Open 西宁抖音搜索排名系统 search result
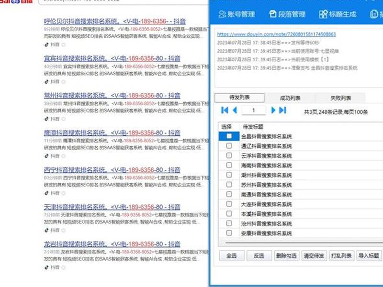The height and width of the screenshot is (287, 383). tap(112, 170)
